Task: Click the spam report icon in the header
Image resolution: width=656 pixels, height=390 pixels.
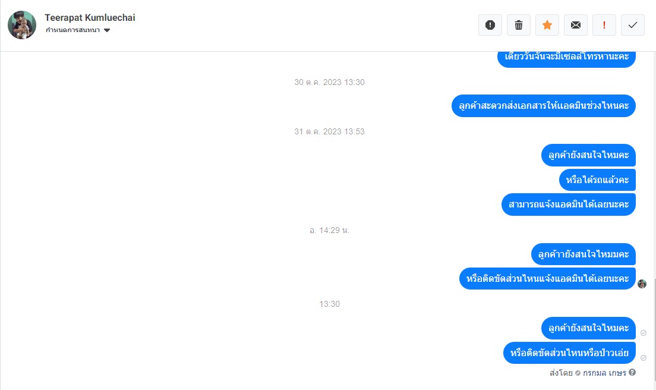Action: coord(490,25)
